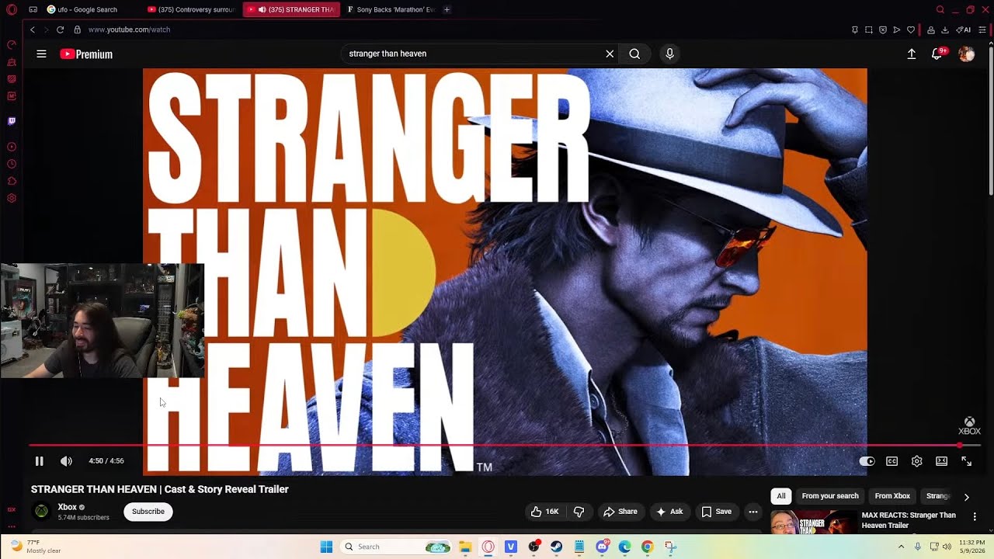Open Opera main menu logo
This screenshot has width=994, height=559.
click(12, 9)
